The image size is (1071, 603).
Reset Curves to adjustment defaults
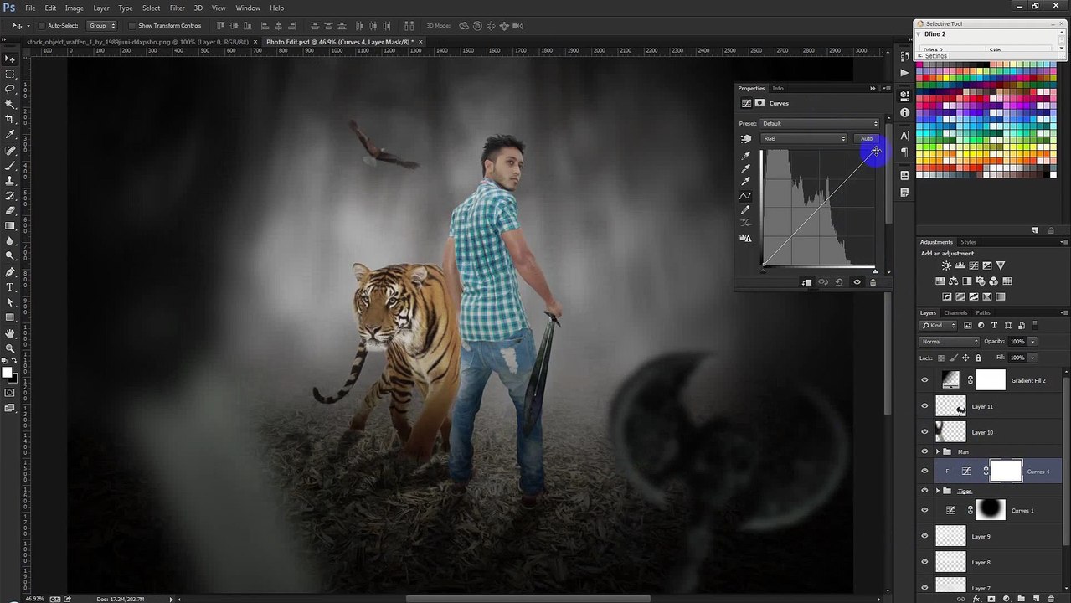tap(839, 282)
